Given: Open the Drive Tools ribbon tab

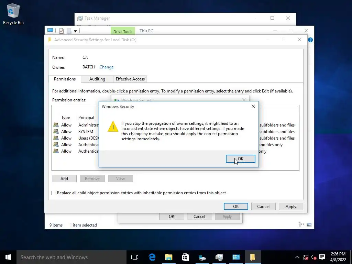Looking at the screenshot, I should [123, 31].
